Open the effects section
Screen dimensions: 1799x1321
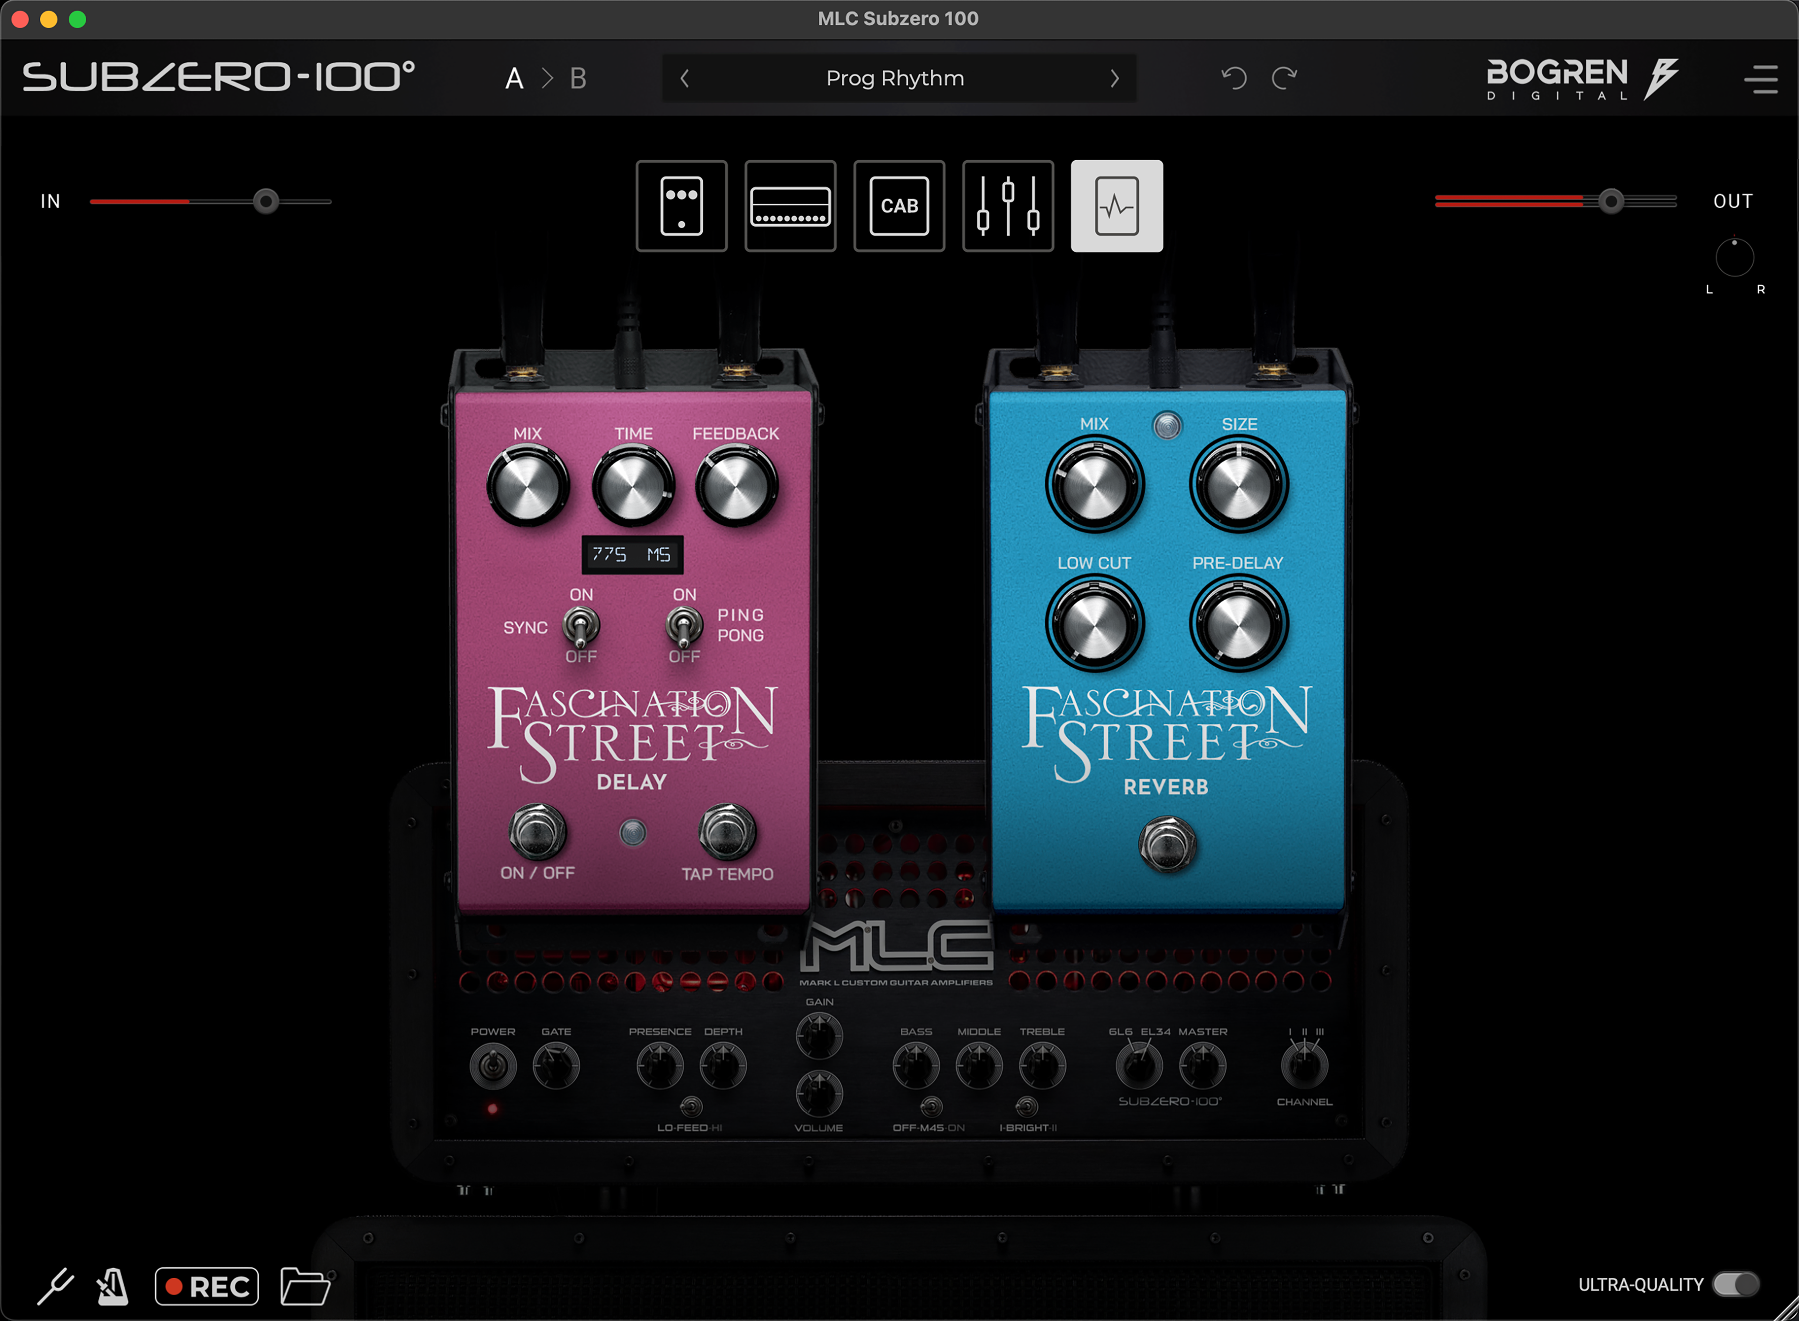1115,206
